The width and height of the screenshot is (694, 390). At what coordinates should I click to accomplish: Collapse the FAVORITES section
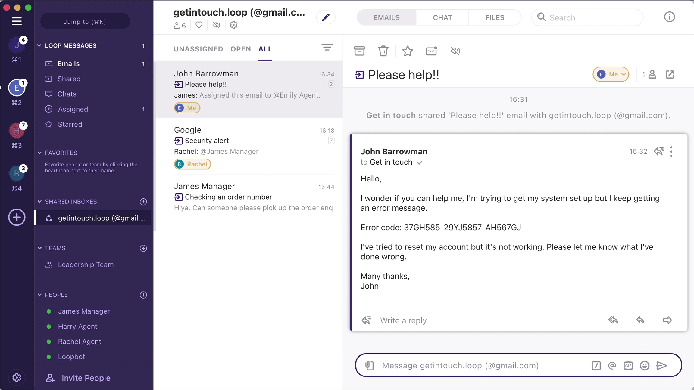39,153
